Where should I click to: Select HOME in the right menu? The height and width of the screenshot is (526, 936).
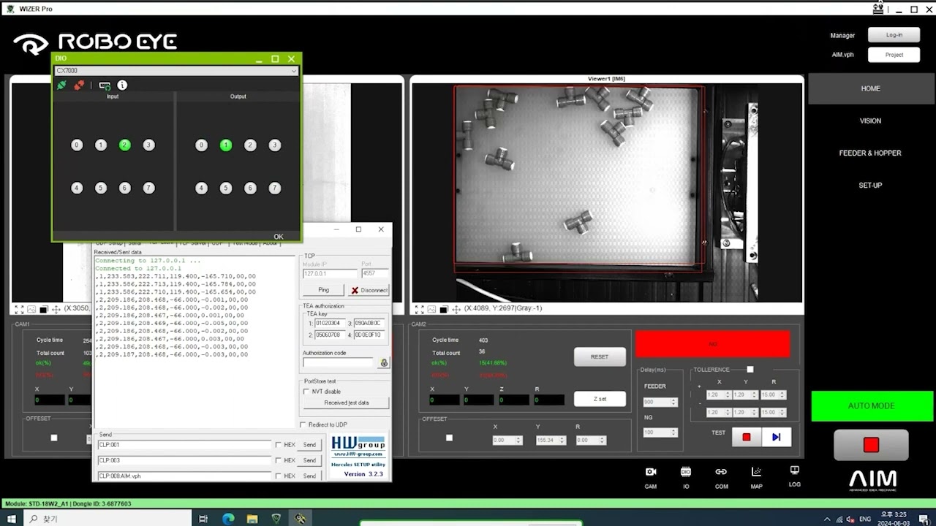(870, 88)
